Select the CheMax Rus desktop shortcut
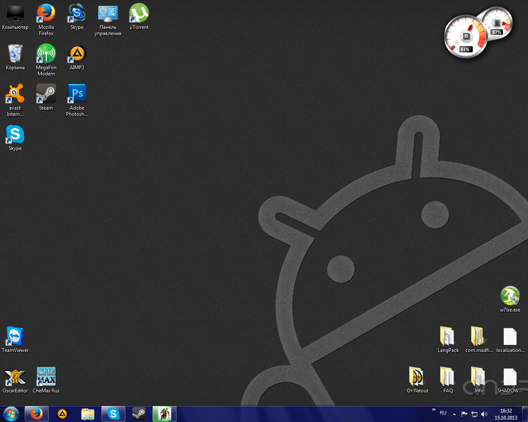This screenshot has height=422, width=528. [46, 380]
